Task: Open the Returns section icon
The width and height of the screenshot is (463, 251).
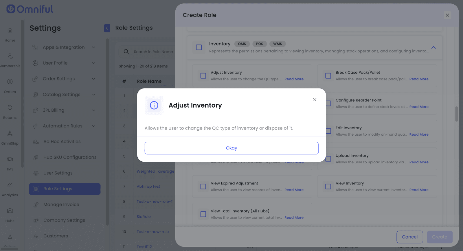Action: 10,108
